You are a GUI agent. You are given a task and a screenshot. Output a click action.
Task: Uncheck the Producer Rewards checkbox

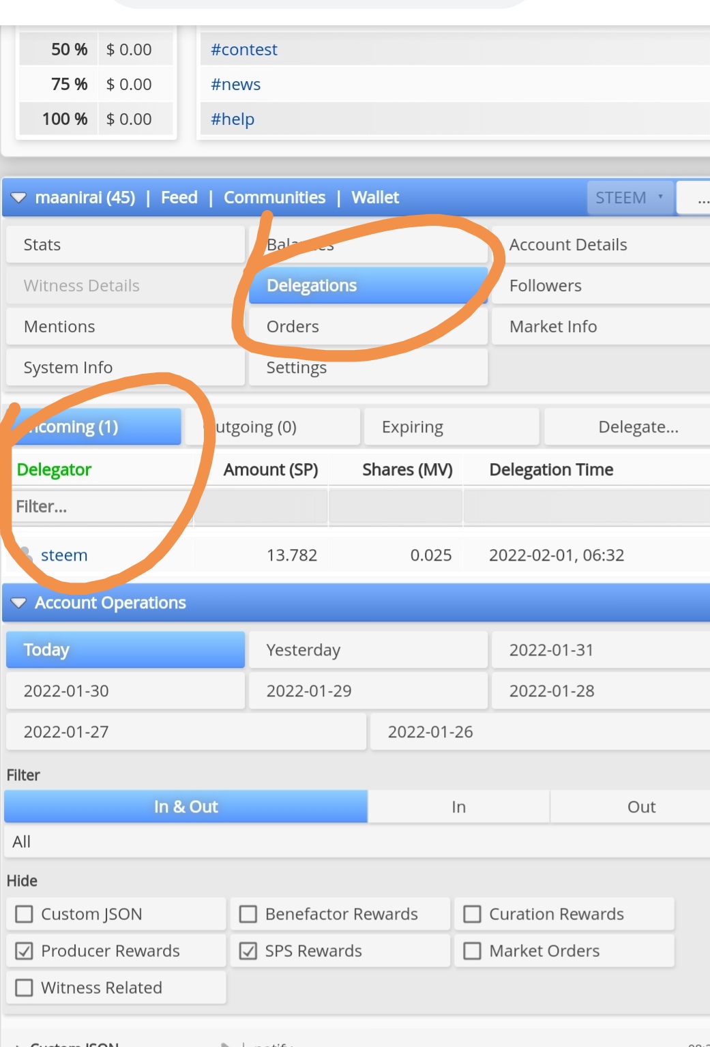[24, 951]
